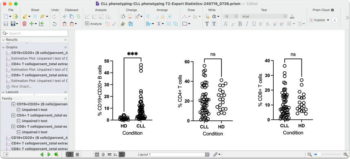350x159 pixels.
Task: Delete sheet with red trash icon
Action: pos(24,24)
